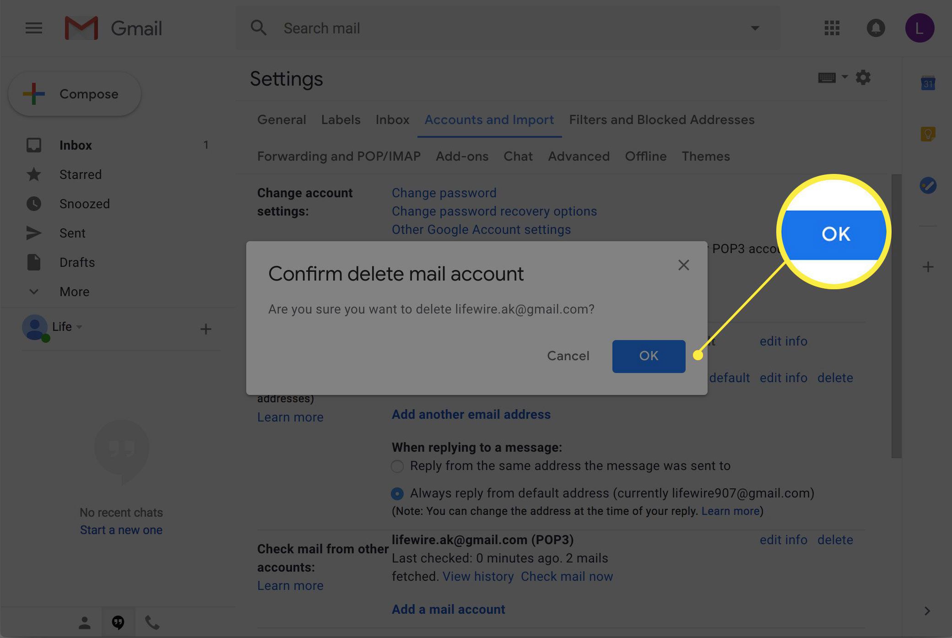Focus the Search mail field
952x638 pixels.
pyautogui.click(x=508, y=28)
